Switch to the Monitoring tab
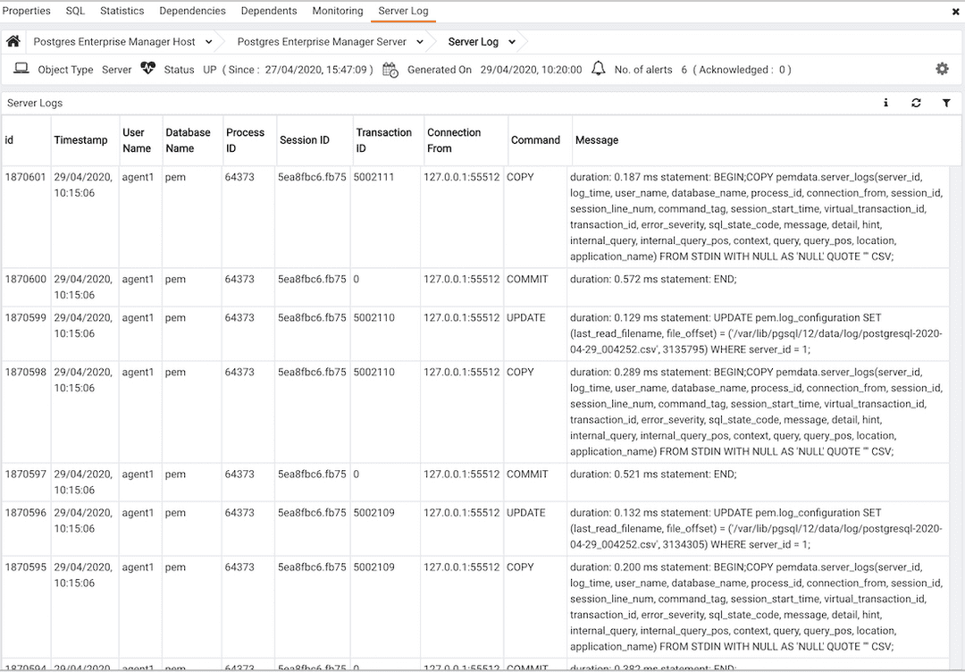 pyautogui.click(x=337, y=11)
